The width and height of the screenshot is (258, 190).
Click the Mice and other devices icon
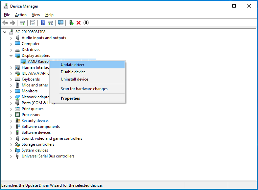pos(17,85)
